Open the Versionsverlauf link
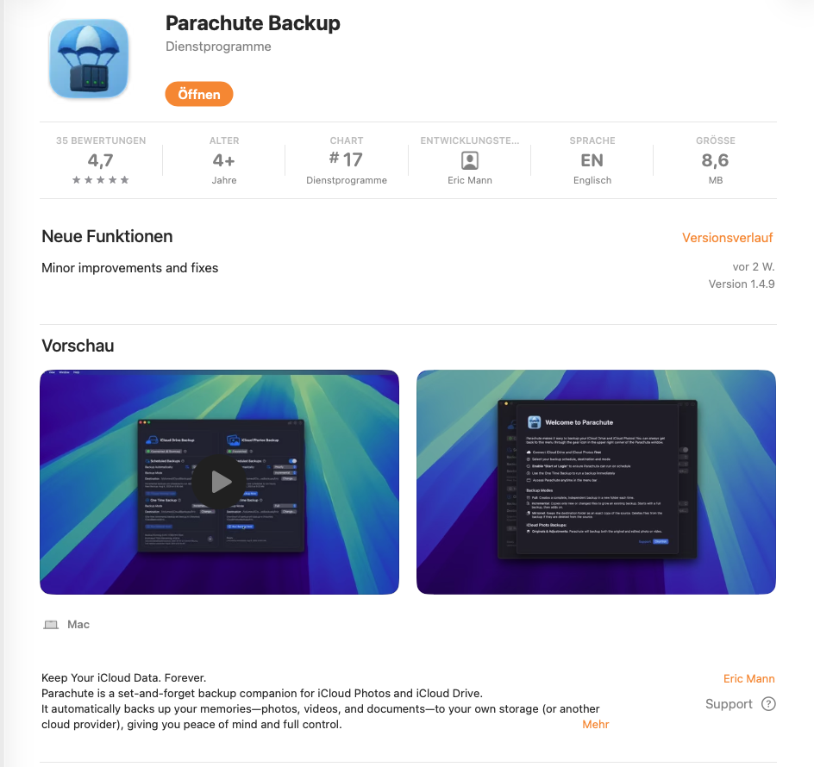This screenshot has height=767, width=814. (x=727, y=238)
